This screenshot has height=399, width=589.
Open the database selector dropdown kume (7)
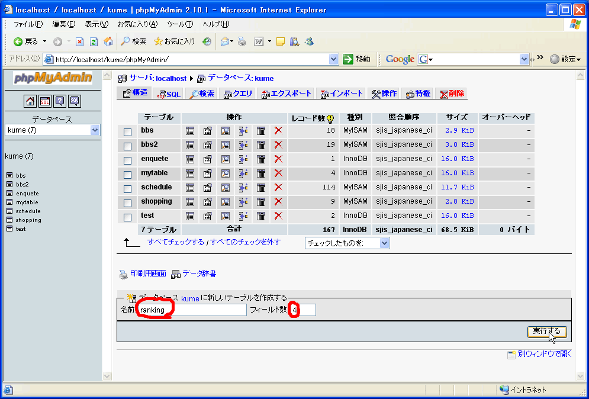pyautogui.click(x=53, y=130)
